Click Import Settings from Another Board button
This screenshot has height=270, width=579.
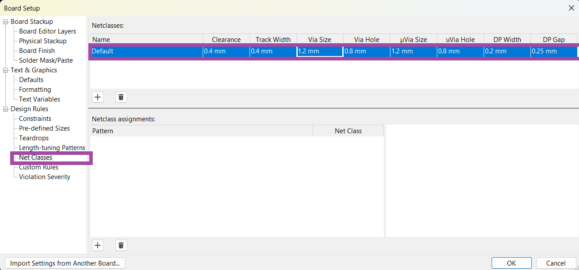(x=65, y=263)
